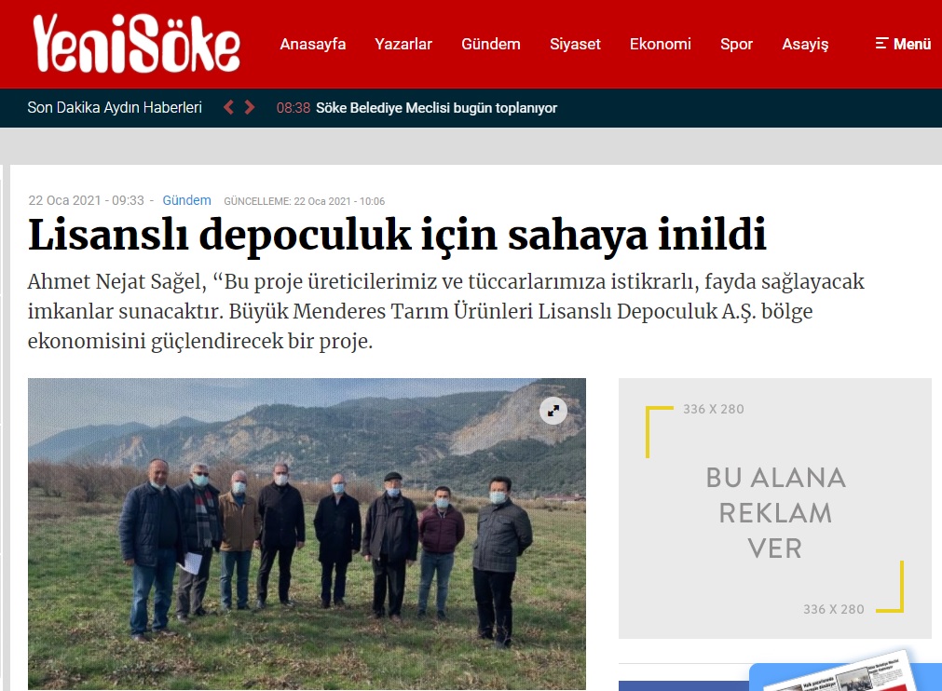Open the Gündem menu item
The height and width of the screenshot is (691, 942).
pyautogui.click(x=491, y=44)
